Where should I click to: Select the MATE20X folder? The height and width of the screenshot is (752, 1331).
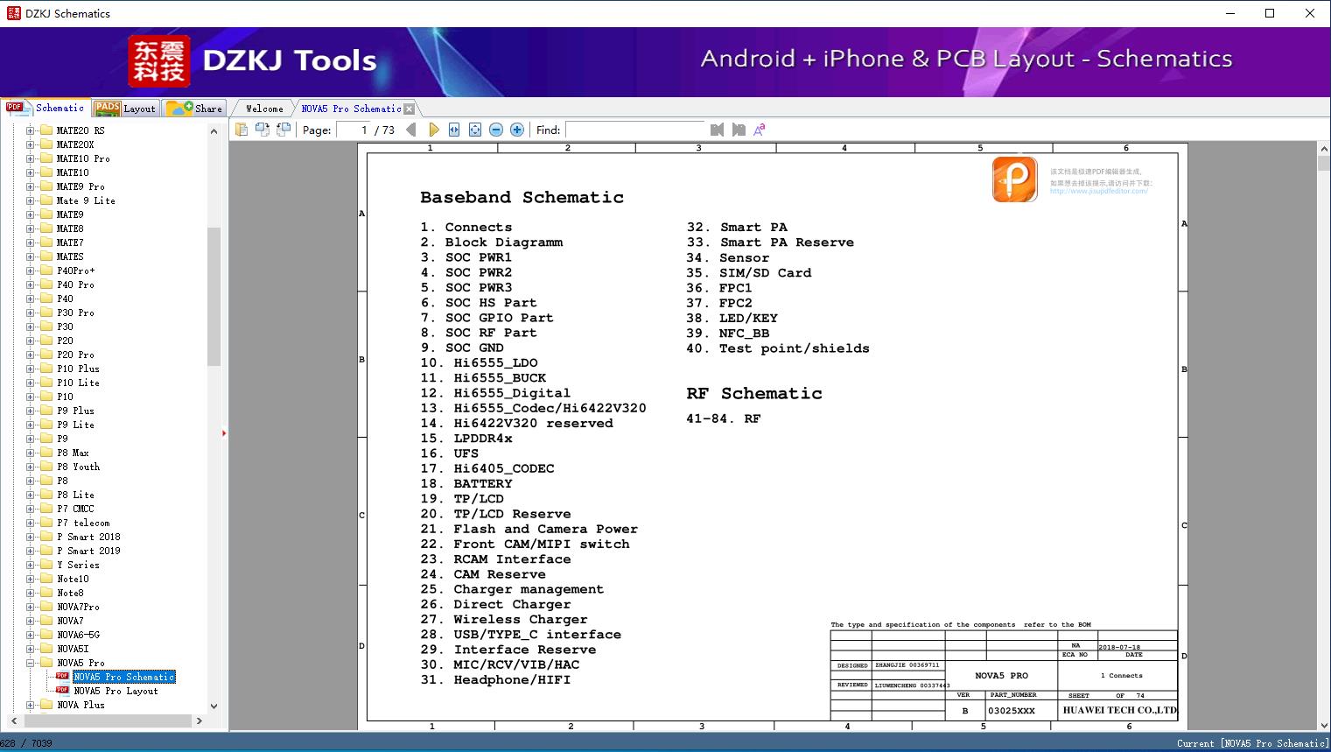coord(75,144)
